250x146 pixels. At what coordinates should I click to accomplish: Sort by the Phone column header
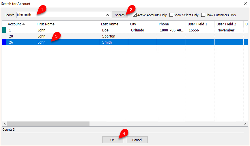point(171,24)
